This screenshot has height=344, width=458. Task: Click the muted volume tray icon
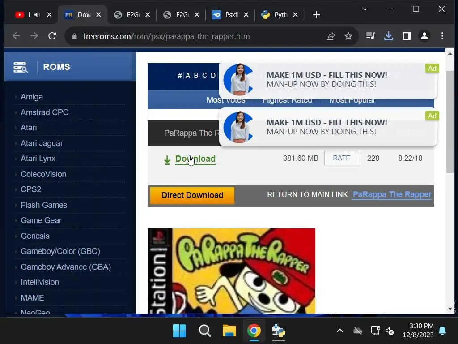tap(390, 331)
